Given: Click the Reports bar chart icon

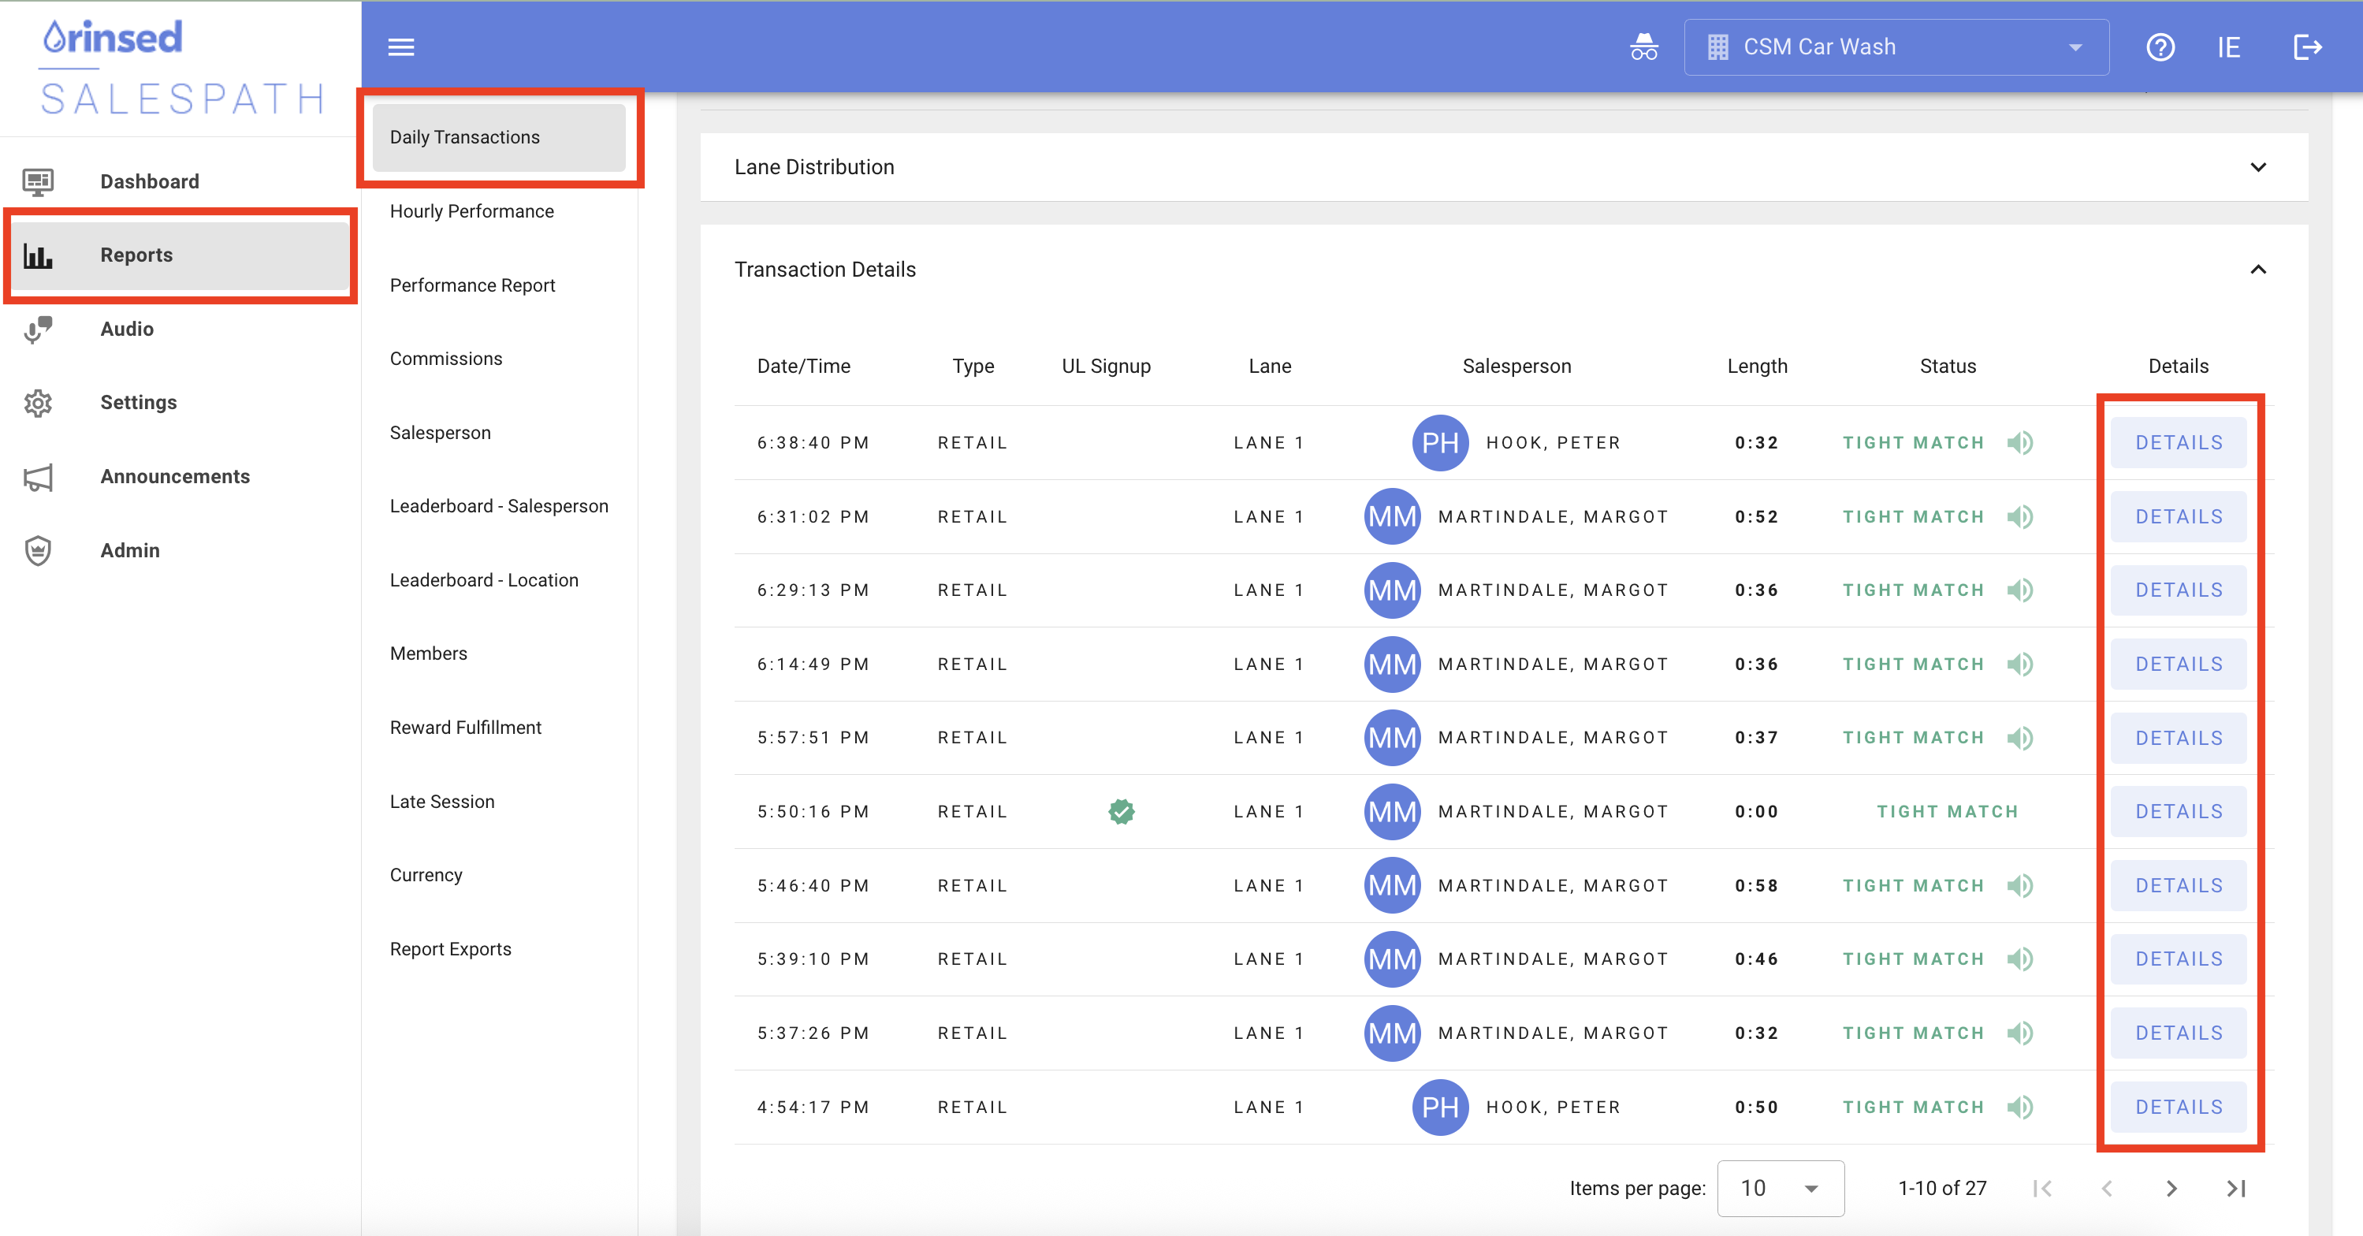Looking at the screenshot, I should [x=38, y=255].
